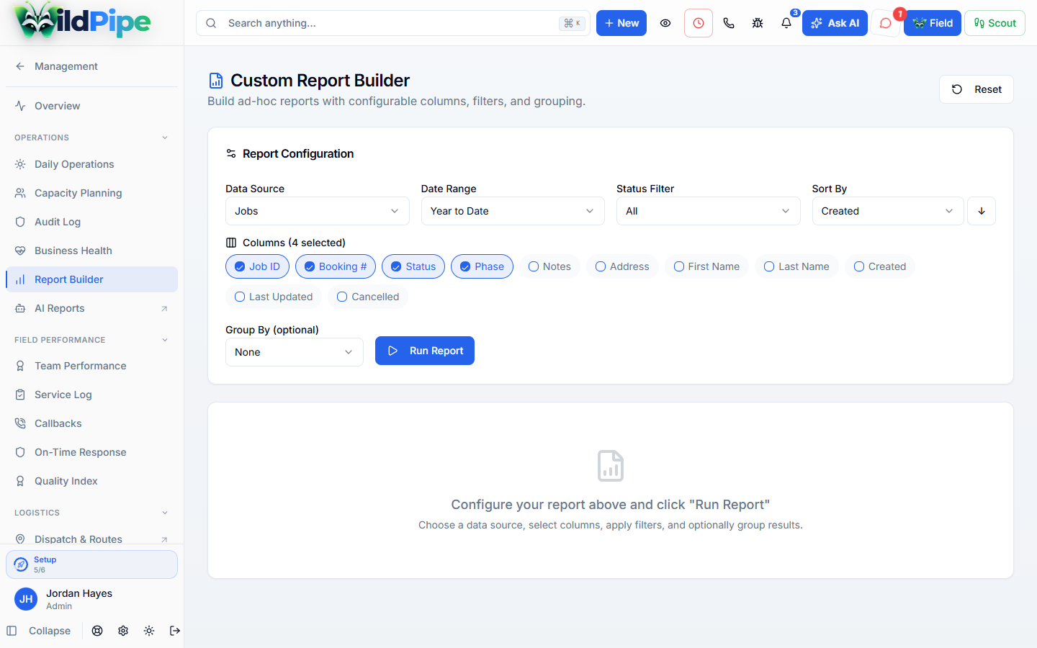The image size is (1037, 648).
Task: Open the Status Filter dropdown
Action: (x=709, y=211)
